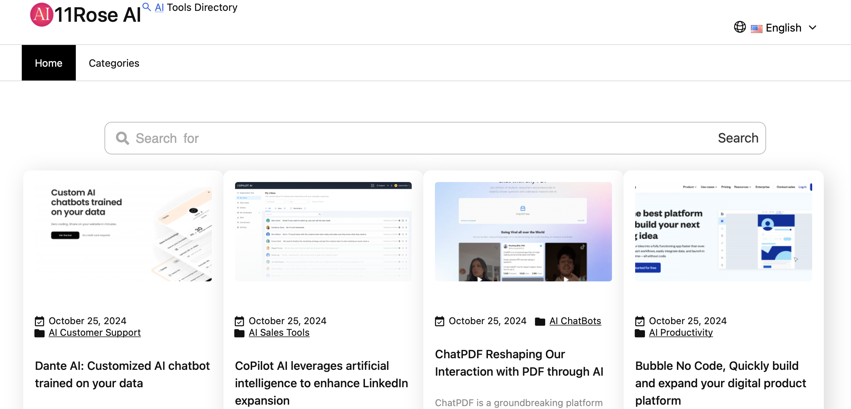Open the AI Sales Tools category link
The image size is (851, 409).
[x=279, y=332]
